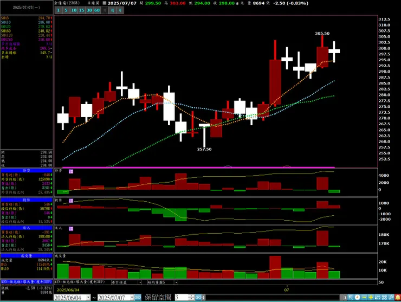Switch to the monthly chart button
This screenshot has width=401, height=302.
coord(120,10)
